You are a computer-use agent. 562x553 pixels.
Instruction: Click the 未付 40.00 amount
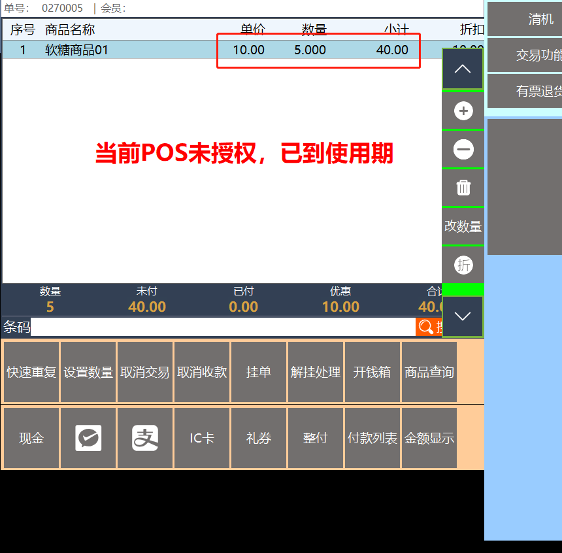coord(147,307)
